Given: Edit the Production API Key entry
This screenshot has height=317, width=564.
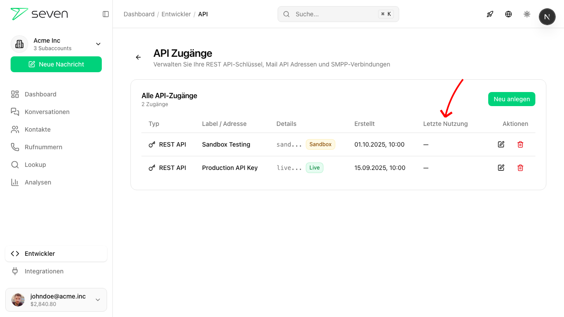Looking at the screenshot, I should click(x=501, y=168).
